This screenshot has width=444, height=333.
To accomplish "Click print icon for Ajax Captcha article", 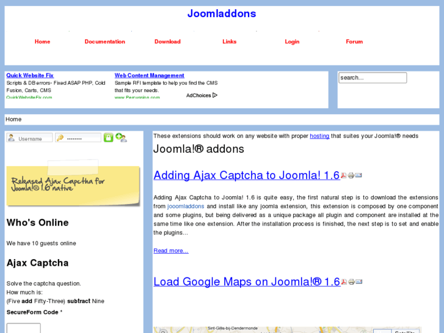I will pyautogui.click(x=351, y=175).
